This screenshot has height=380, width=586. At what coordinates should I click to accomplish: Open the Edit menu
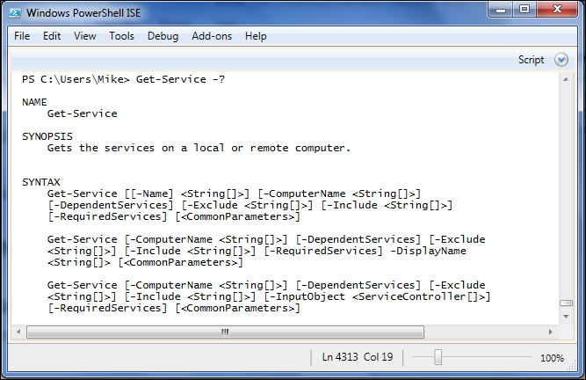point(52,36)
